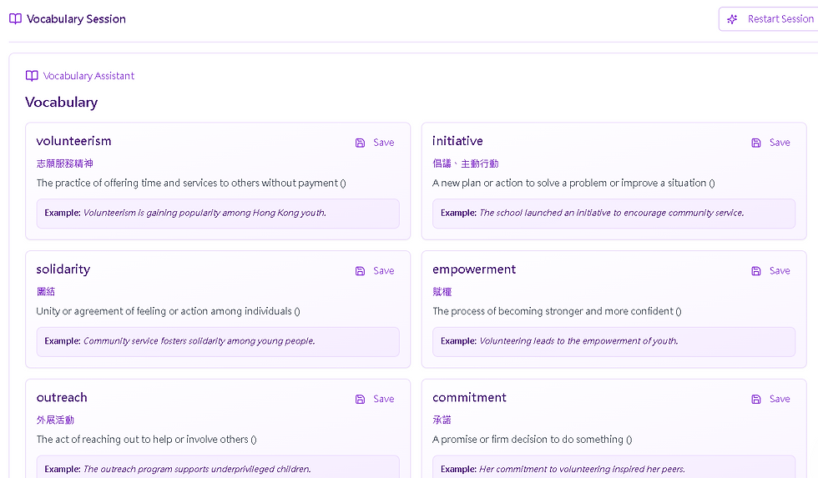Click the Vocabulary heading

[62, 102]
